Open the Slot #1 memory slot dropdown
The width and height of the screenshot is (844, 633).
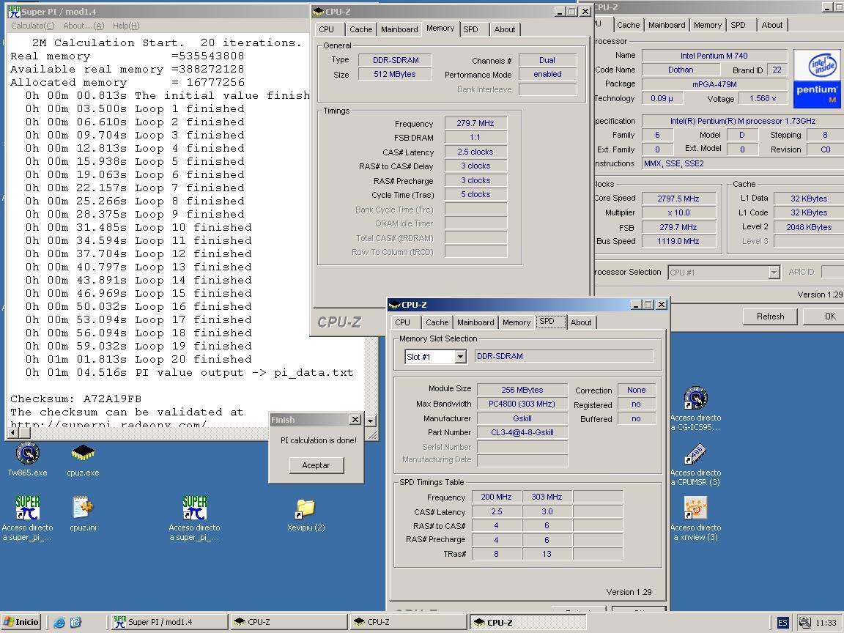[x=460, y=357]
